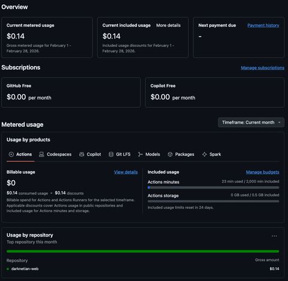This screenshot has height=281, width=288.
Task: Switch to the Actions tab
Action: click(20, 154)
